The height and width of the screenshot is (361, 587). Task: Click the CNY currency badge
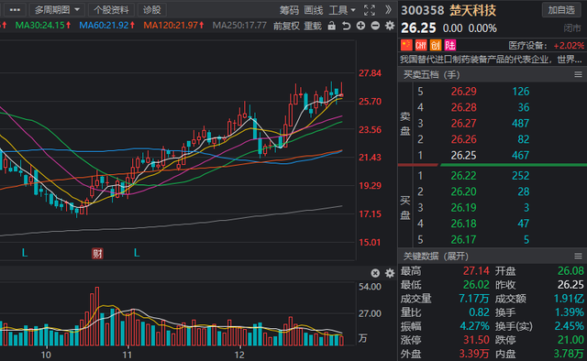pos(421,45)
